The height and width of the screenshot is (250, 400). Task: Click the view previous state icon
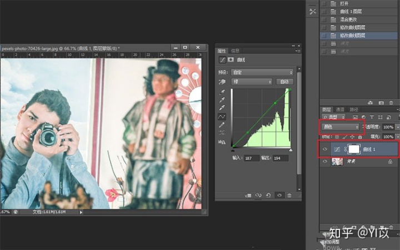[x=258, y=195]
